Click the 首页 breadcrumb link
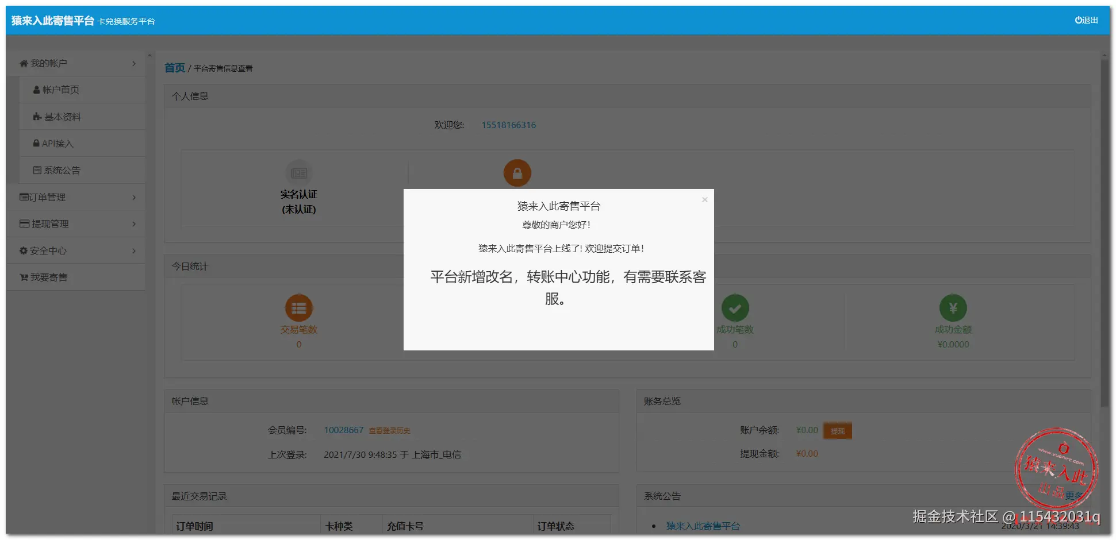Viewport: 1116px width, 540px height. 175,68
